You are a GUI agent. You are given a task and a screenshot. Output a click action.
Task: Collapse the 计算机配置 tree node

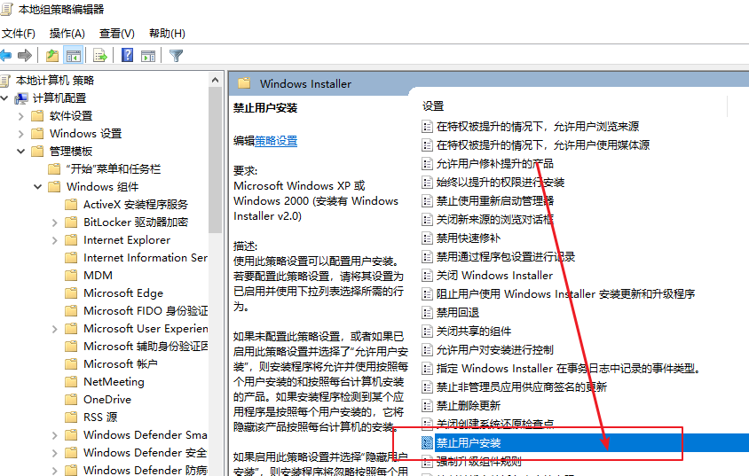pyautogui.click(x=6, y=98)
